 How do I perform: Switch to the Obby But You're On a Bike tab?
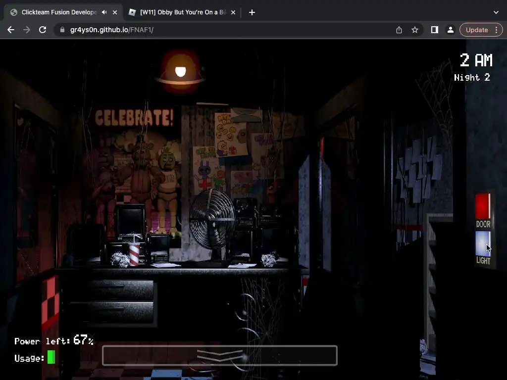183,12
